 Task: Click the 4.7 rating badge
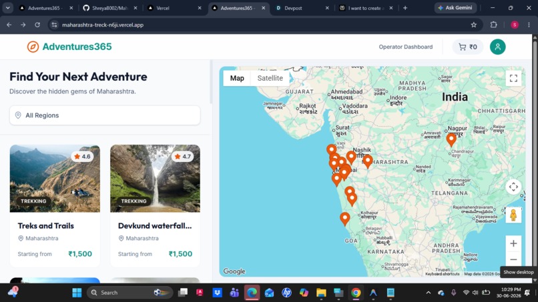coord(182,157)
